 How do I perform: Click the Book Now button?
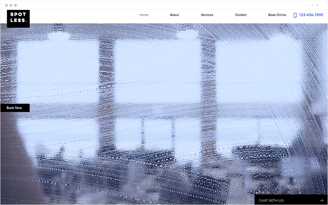coord(15,108)
